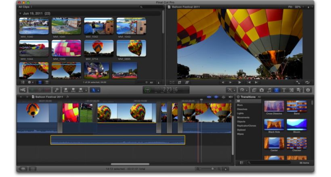Open the timeline clip appearance button
331x177 pixels.
point(226,169)
